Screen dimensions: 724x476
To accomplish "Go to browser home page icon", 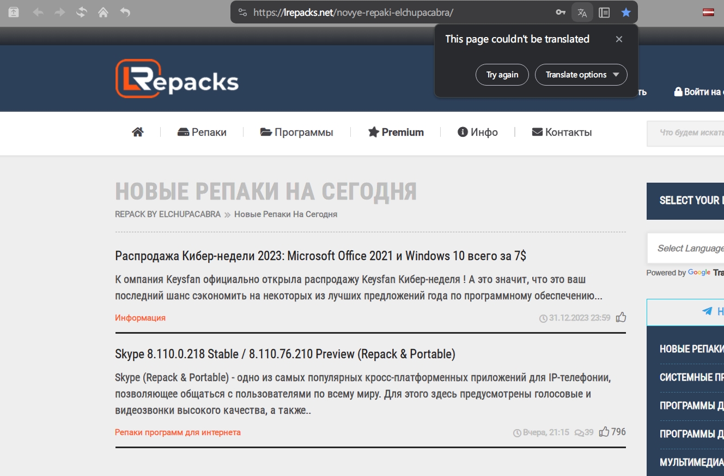I will click(x=103, y=12).
